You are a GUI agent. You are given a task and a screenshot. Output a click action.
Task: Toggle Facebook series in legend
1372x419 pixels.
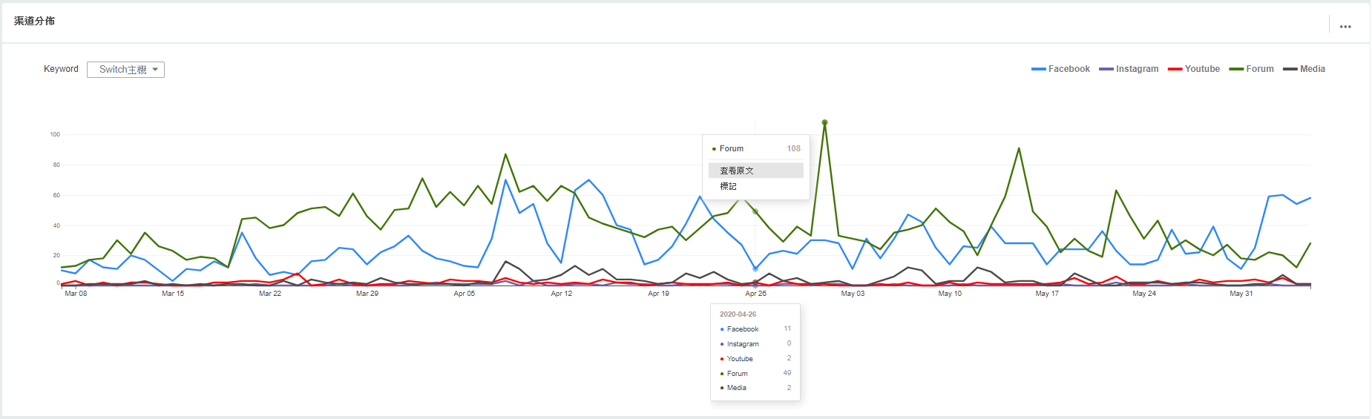1060,69
